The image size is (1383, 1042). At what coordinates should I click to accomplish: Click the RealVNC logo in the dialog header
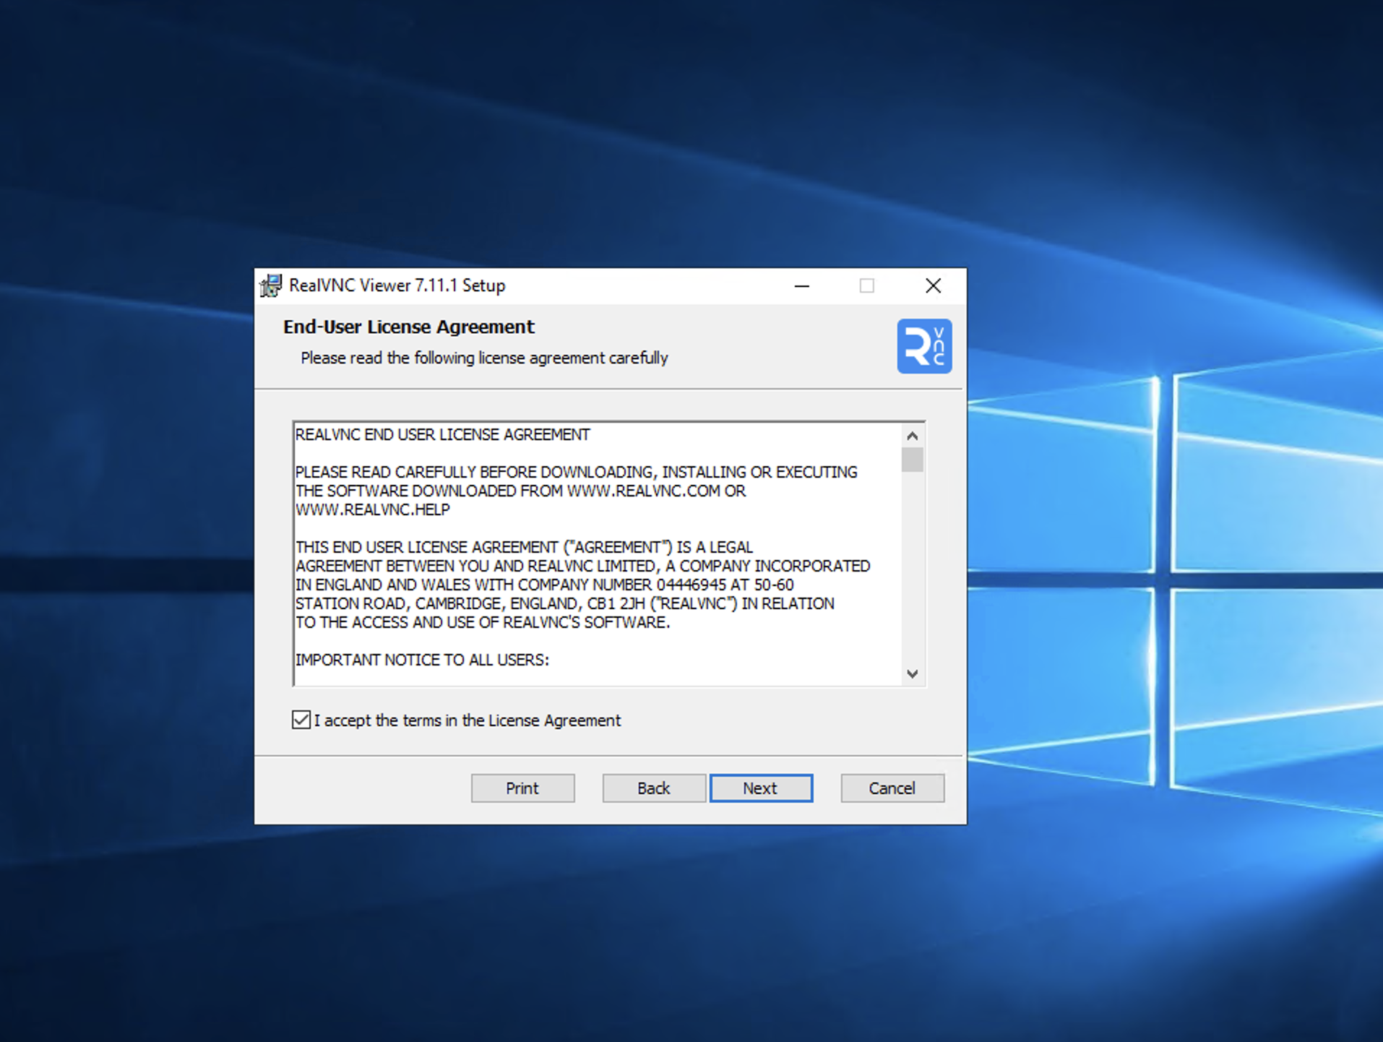(923, 346)
